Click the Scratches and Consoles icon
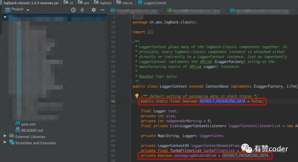 (12, 142)
